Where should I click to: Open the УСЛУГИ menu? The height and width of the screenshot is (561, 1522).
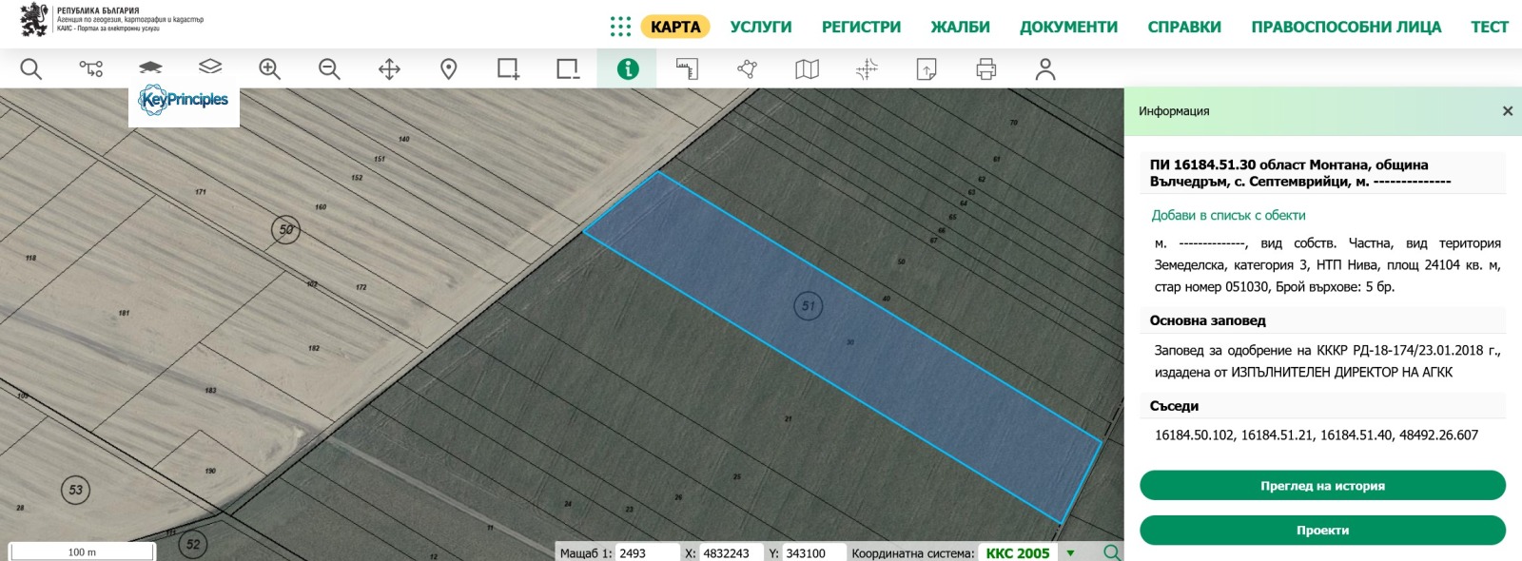(761, 27)
